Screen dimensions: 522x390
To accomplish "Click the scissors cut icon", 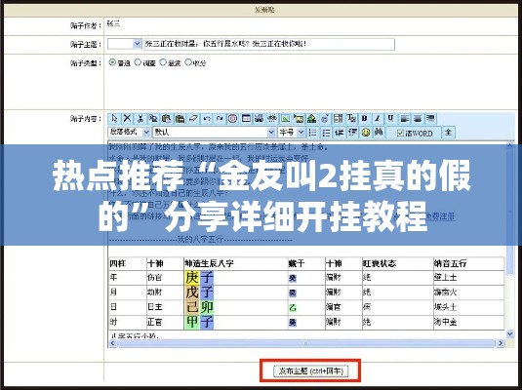I will [141, 119].
